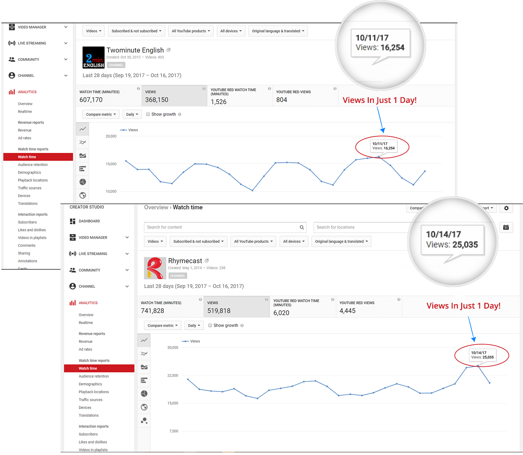
Task: Open Videos dropdown in Twominute English panel
Action: (94, 31)
